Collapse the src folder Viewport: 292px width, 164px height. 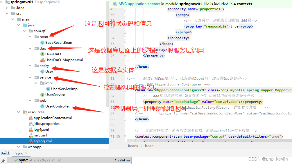point(7,14)
